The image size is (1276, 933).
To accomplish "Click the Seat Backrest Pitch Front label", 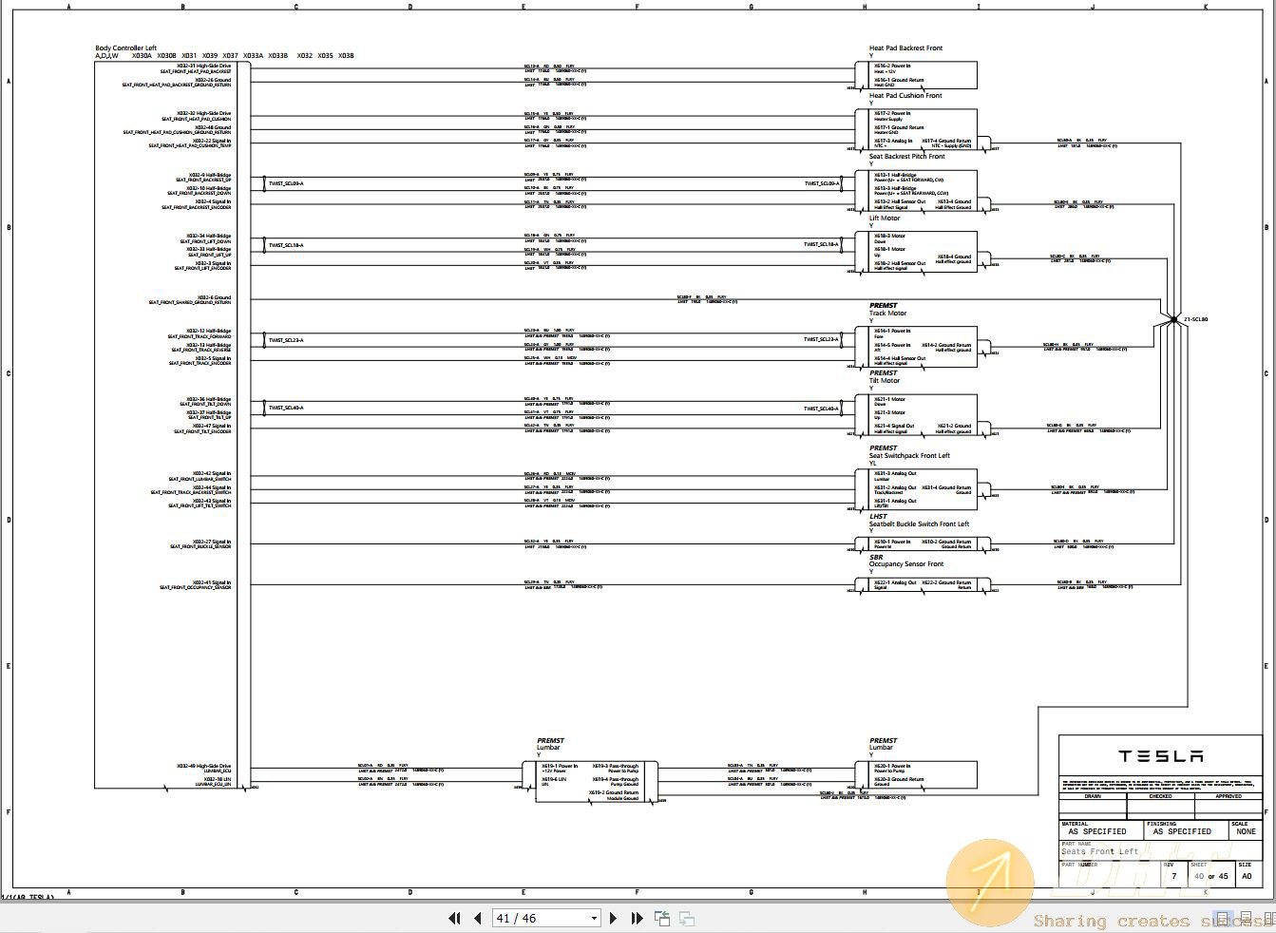I will coord(906,156).
